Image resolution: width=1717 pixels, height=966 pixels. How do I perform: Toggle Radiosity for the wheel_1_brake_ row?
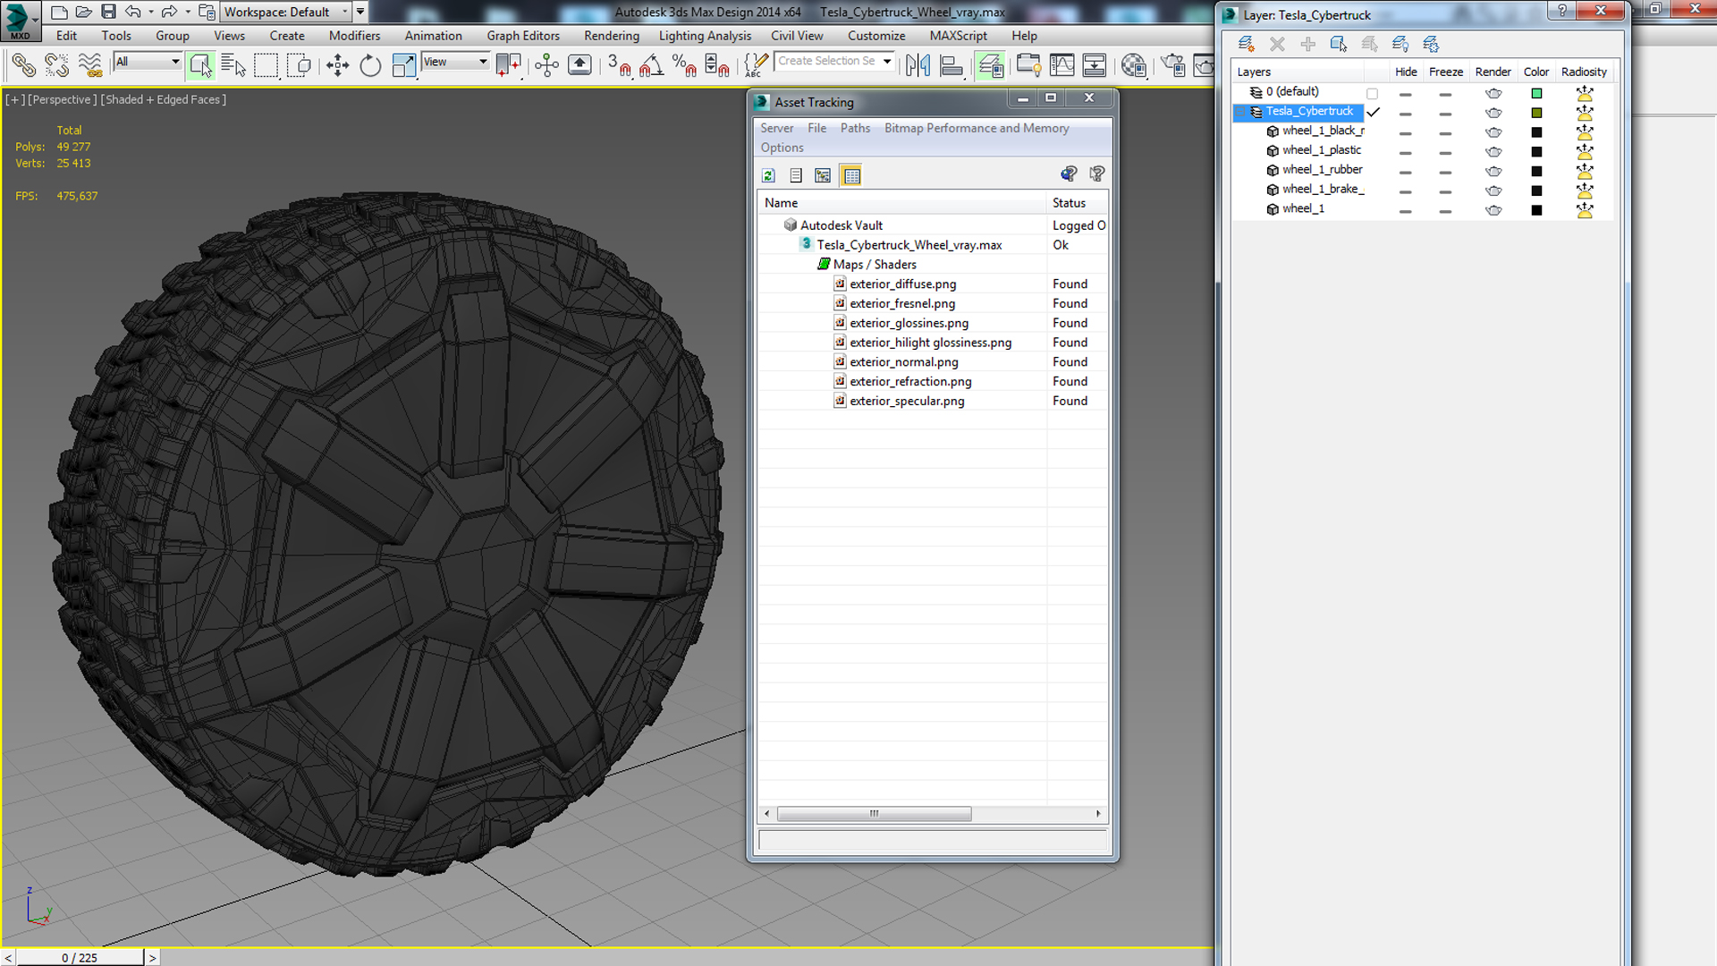pos(1584,191)
